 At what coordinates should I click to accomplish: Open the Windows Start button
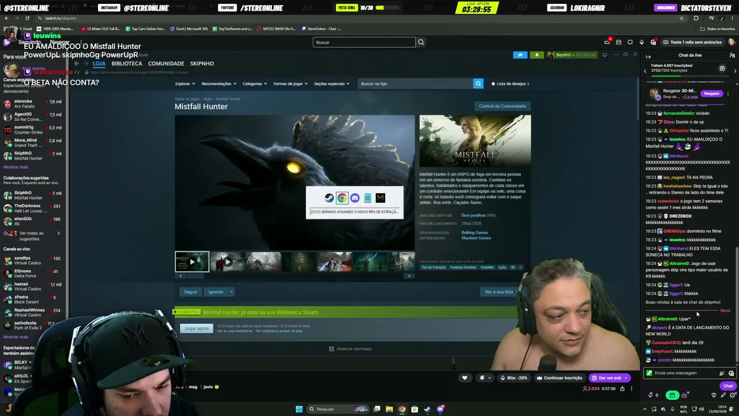[299, 409]
